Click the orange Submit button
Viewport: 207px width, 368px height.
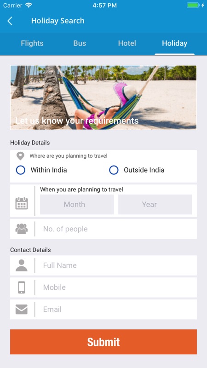103,342
